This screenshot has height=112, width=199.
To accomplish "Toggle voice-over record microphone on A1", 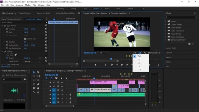I will coord(70,95).
